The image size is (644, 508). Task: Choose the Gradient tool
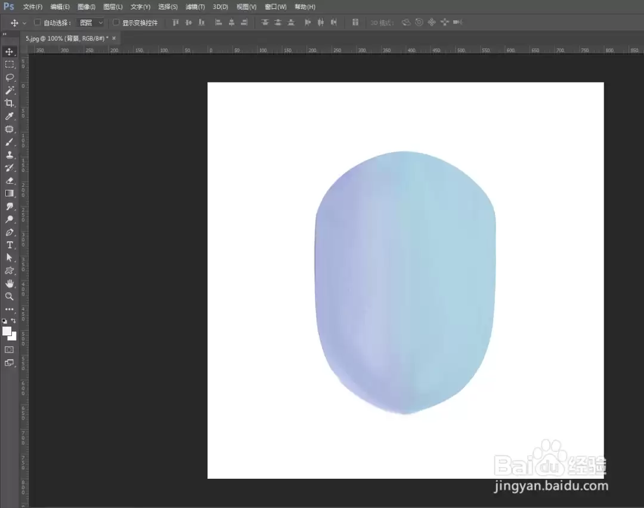click(x=10, y=193)
